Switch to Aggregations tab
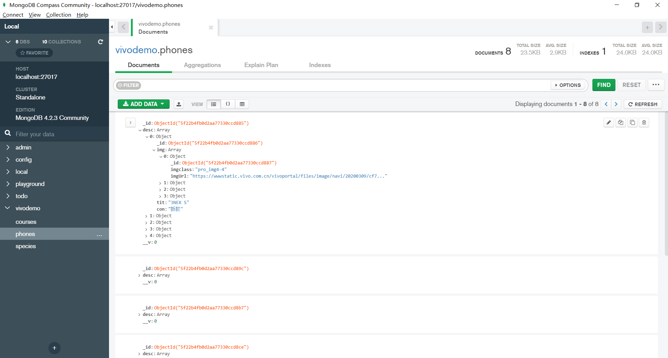 [202, 65]
